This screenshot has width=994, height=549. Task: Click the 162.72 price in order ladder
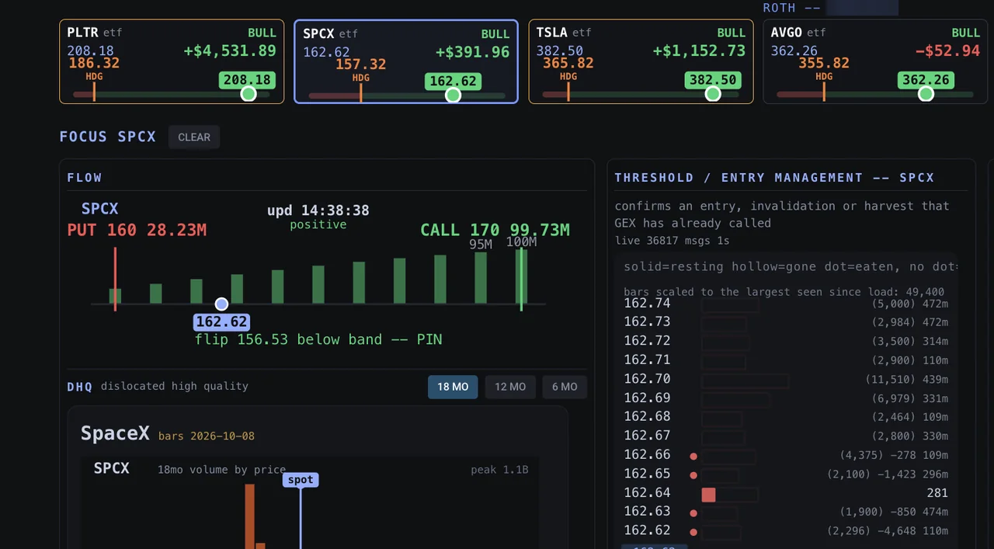647,341
